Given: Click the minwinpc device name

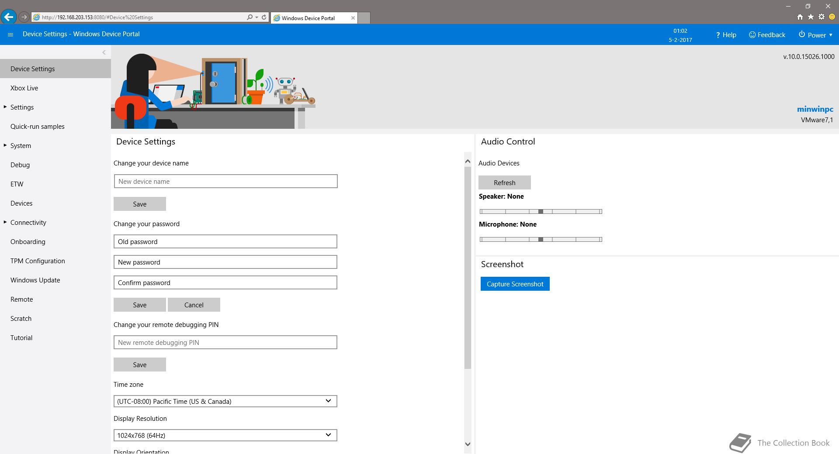Looking at the screenshot, I should click(x=815, y=109).
